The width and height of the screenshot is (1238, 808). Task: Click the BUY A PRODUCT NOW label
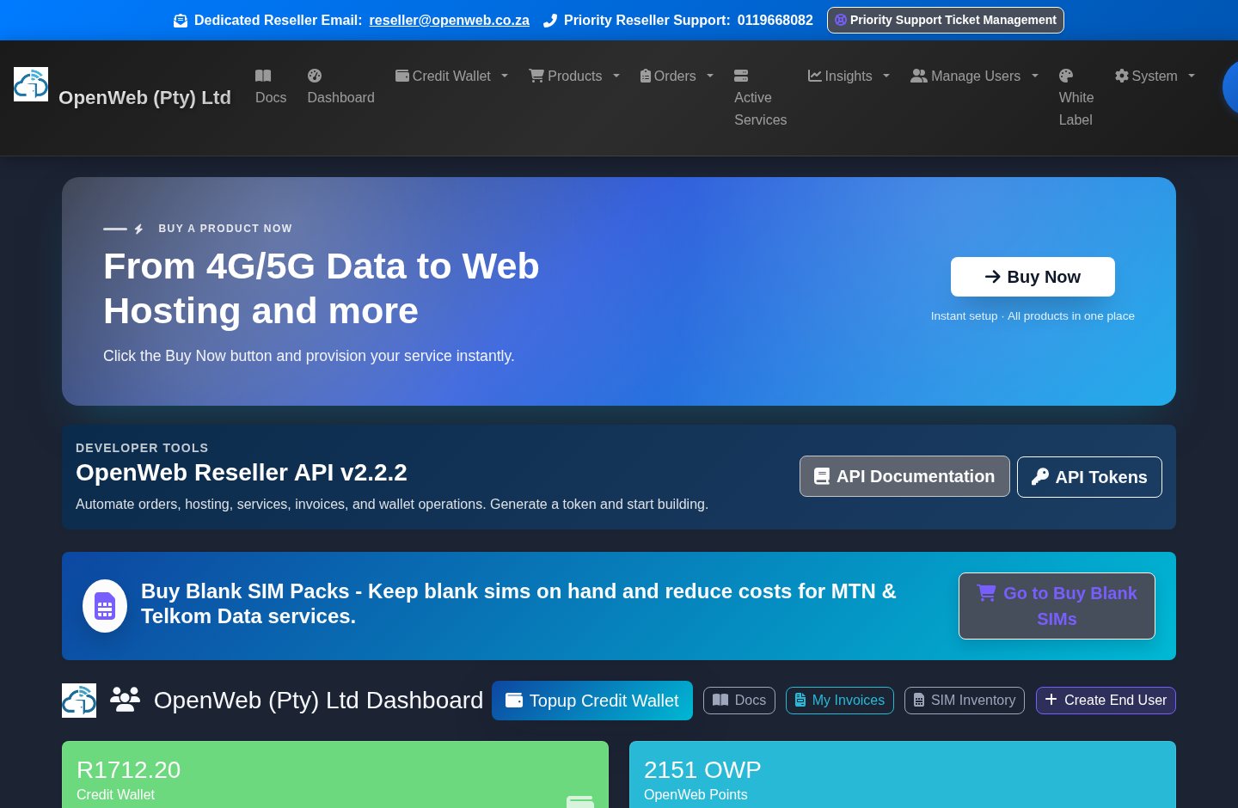click(x=225, y=229)
